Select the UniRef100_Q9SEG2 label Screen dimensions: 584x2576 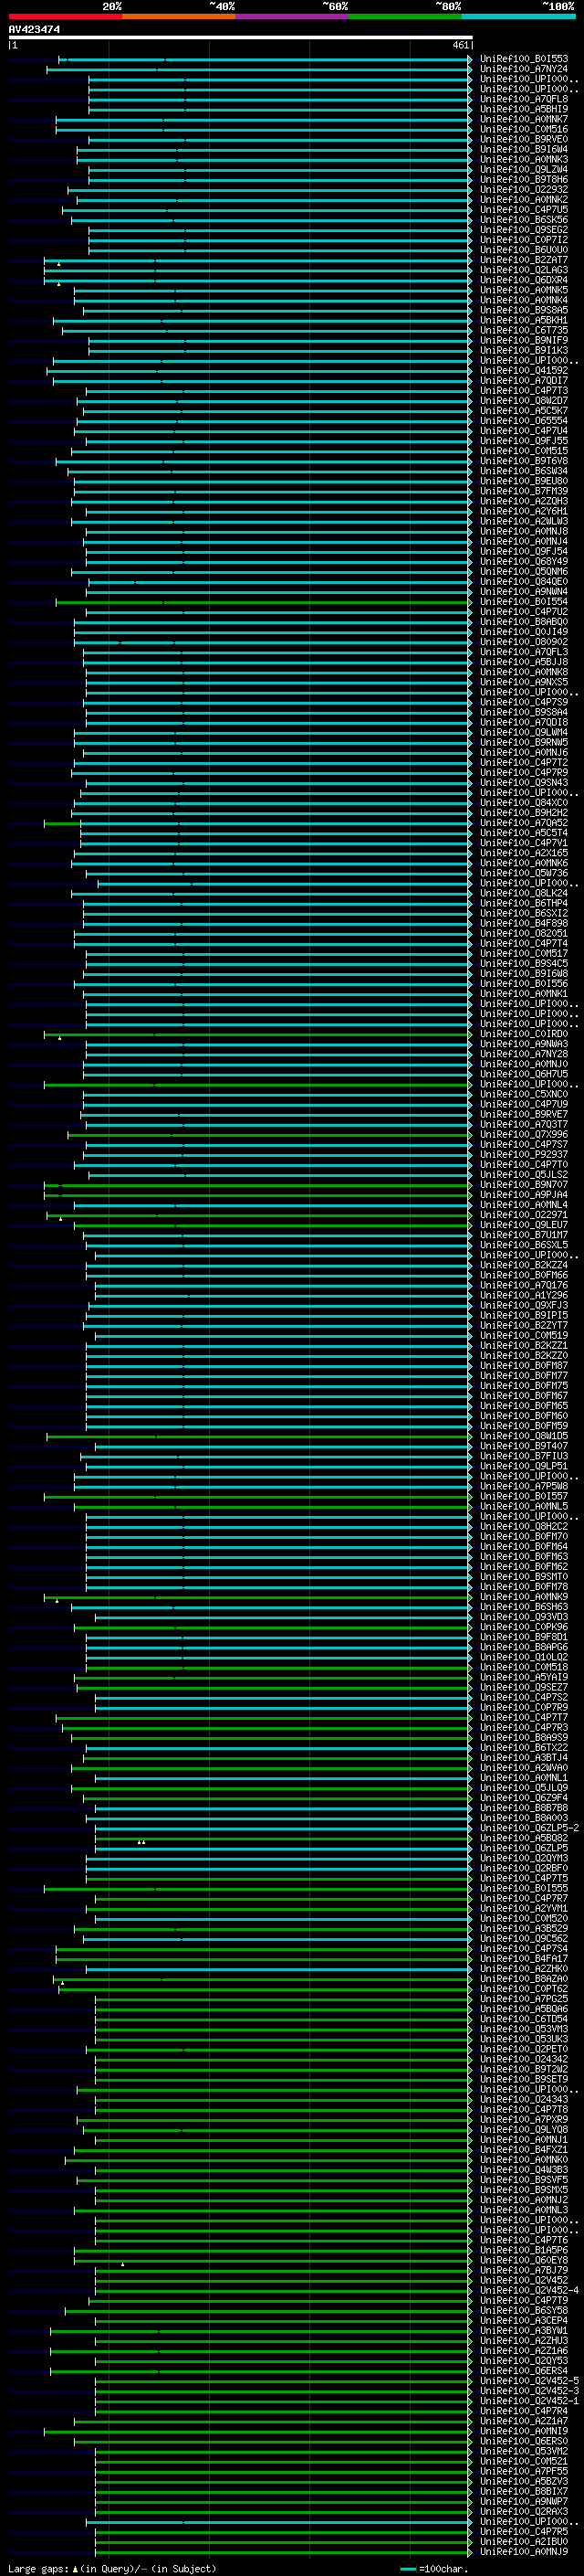point(524,230)
